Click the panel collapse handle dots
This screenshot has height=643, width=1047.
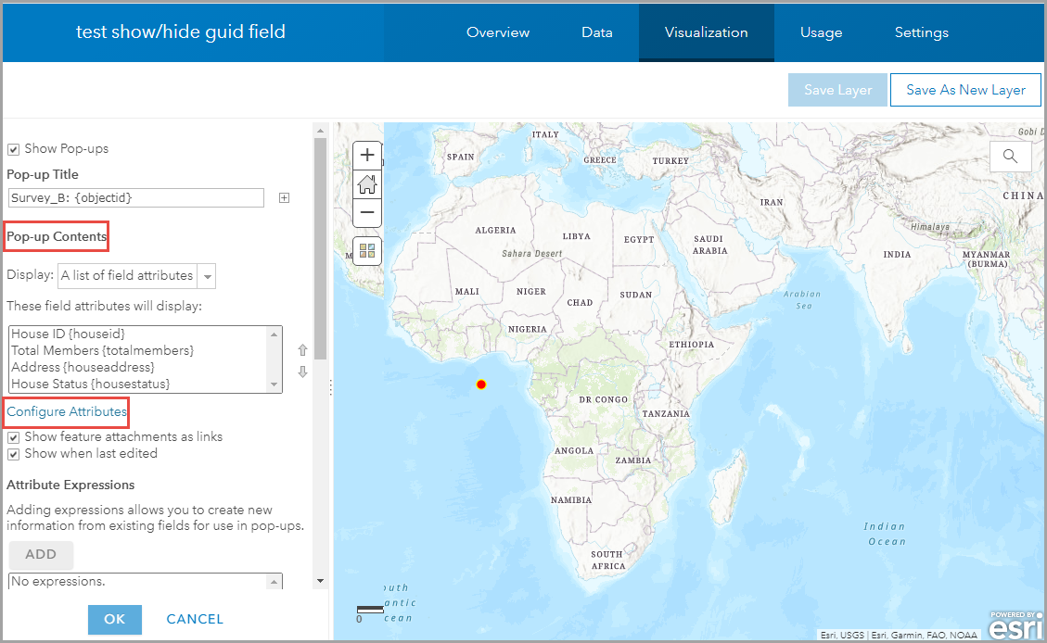tap(330, 387)
